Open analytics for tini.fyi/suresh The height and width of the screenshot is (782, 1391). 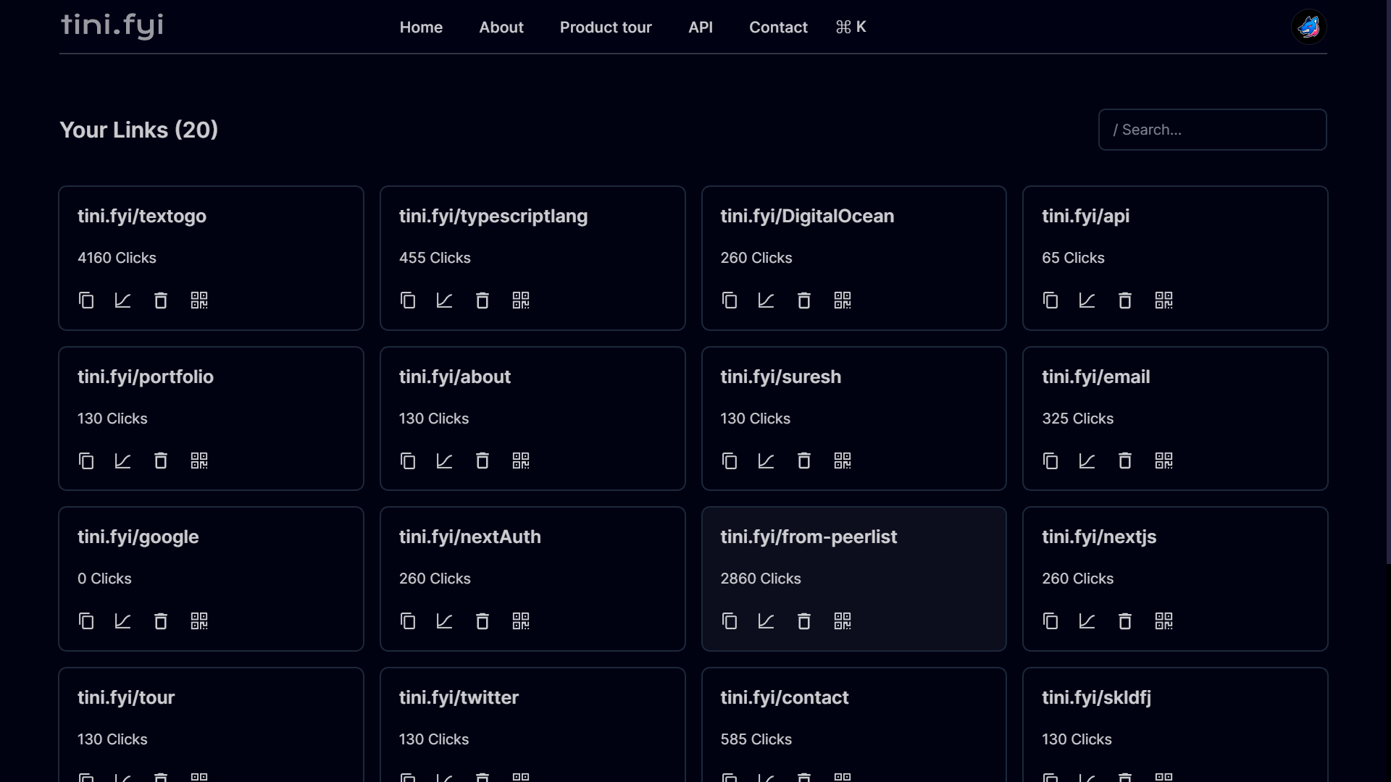click(766, 461)
